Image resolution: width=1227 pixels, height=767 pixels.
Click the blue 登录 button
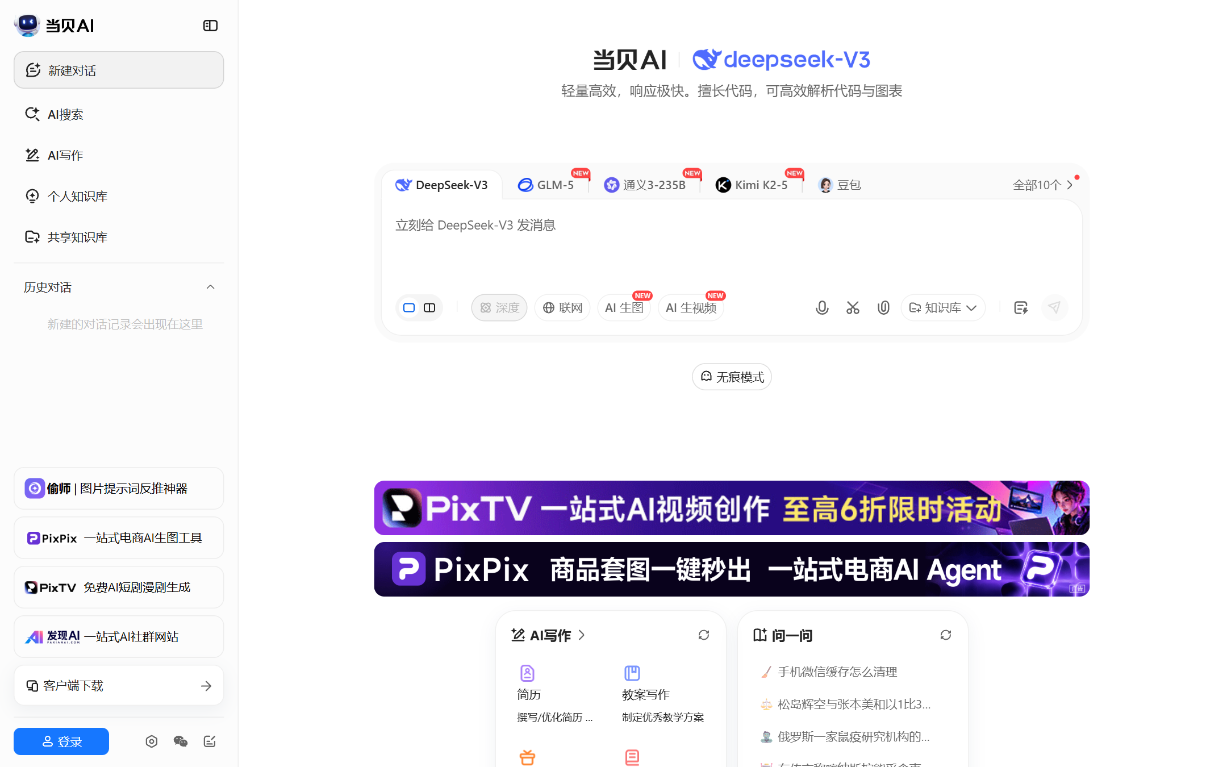[61, 741]
